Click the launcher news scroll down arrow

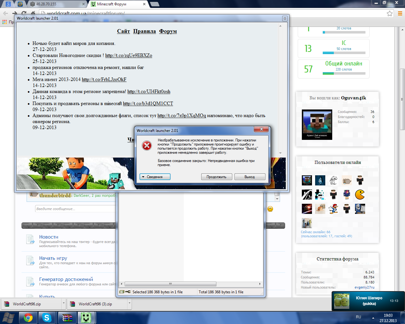coord(280,153)
